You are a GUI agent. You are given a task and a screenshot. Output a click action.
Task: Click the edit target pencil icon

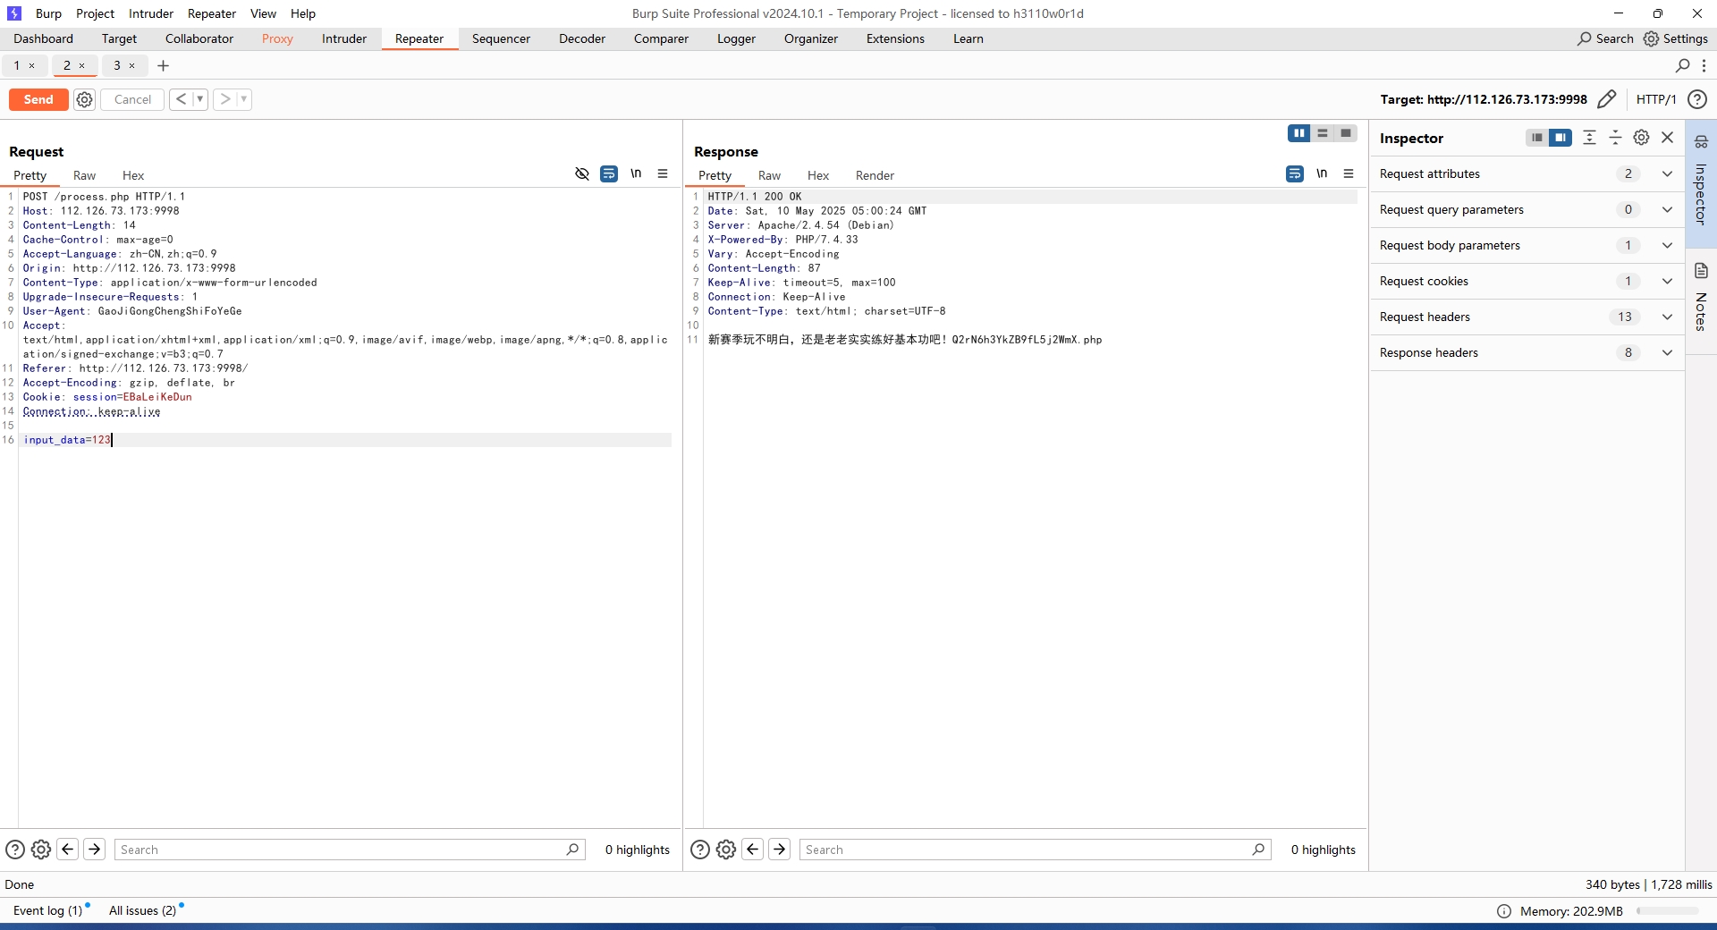click(1606, 99)
